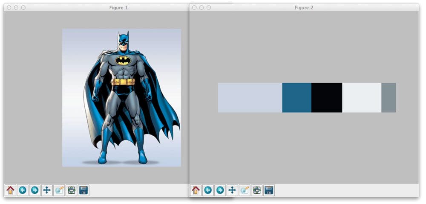Choose the Zoom-to-rectangle tool in Figure 2
The height and width of the screenshot is (204, 426).
[245, 190]
